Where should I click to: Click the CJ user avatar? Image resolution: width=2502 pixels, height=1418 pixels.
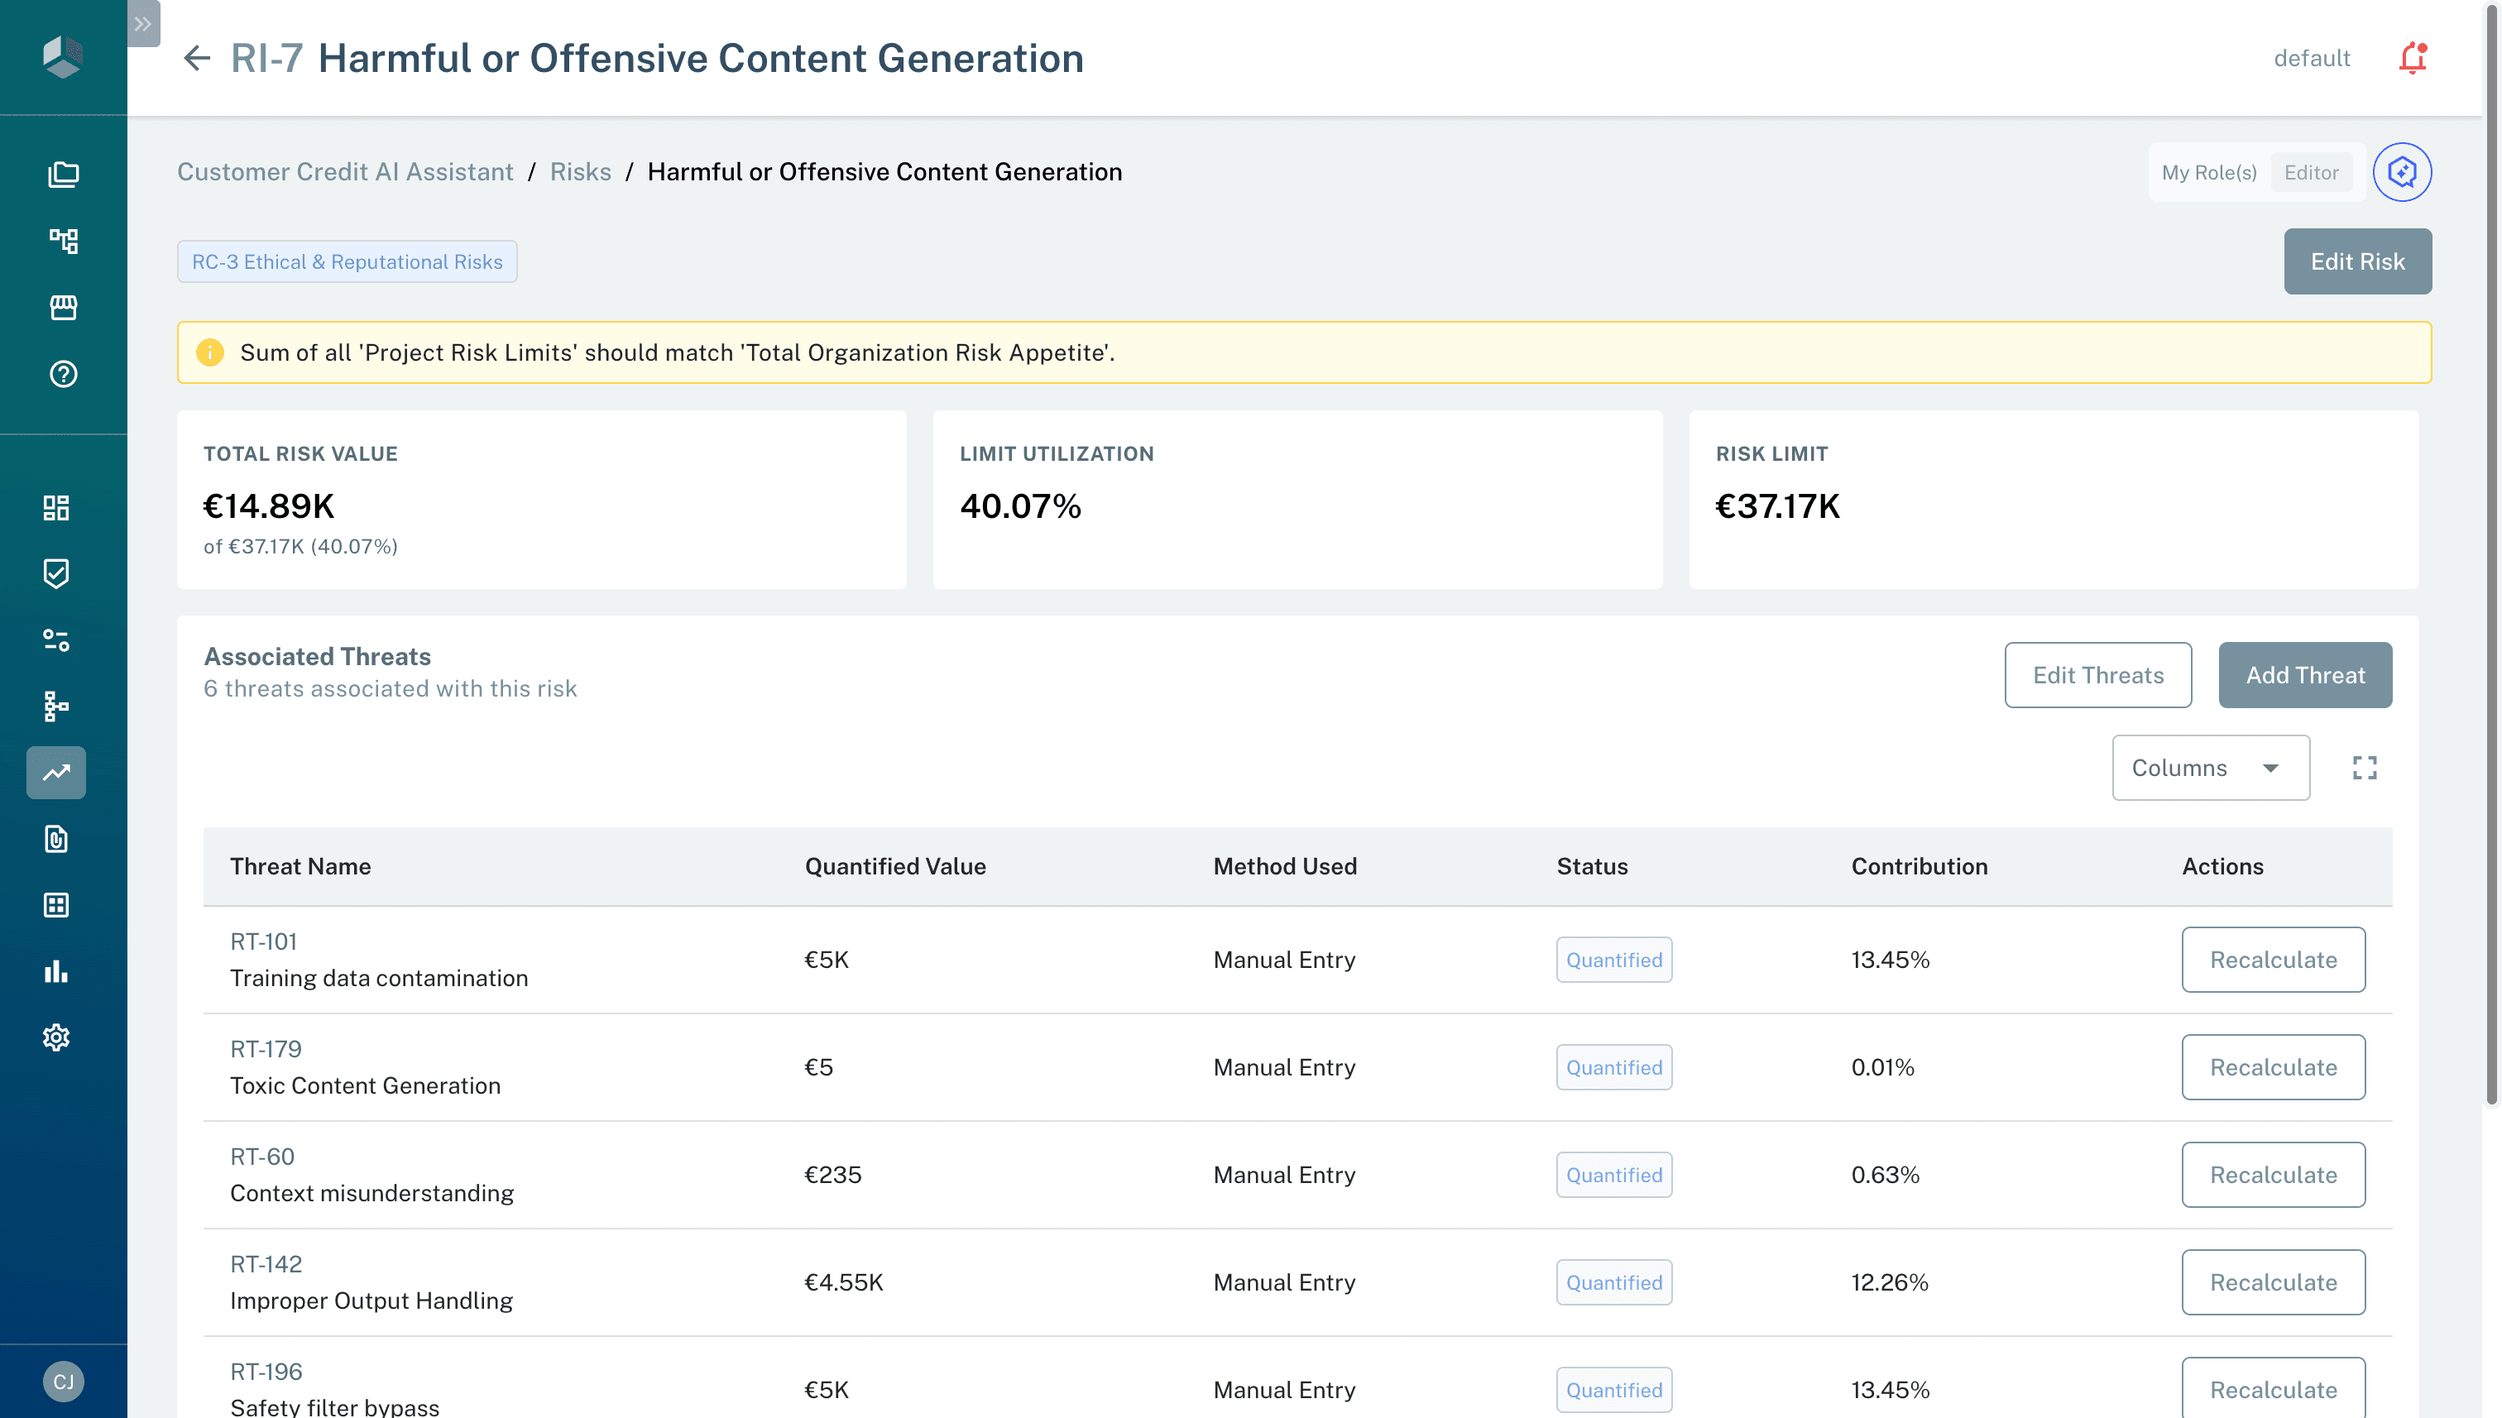pos(64,1381)
